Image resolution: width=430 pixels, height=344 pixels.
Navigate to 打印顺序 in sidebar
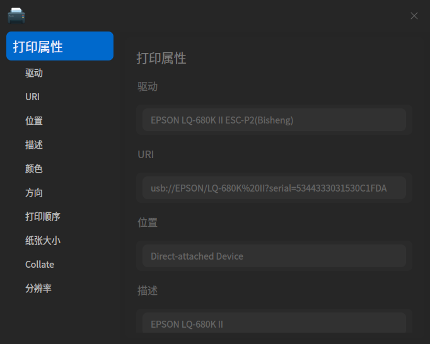(x=43, y=217)
